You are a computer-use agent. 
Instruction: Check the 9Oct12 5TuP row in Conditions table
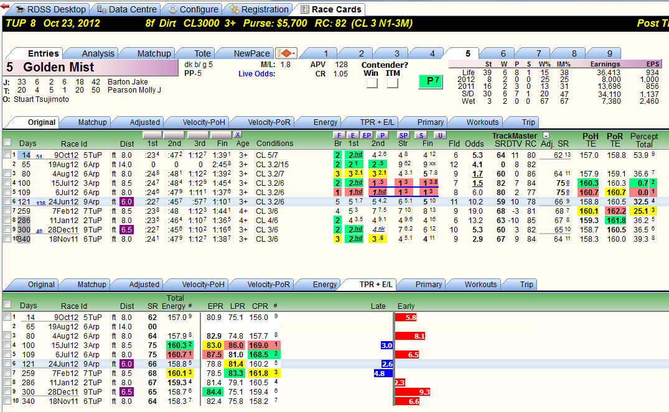pos(7,155)
